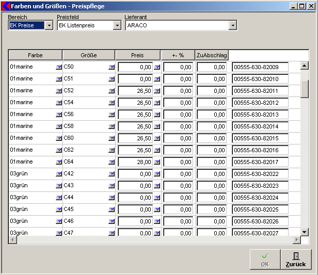Open Größe picker arrow for C43
This screenshot has width=318, height=275.
point(112,186)
